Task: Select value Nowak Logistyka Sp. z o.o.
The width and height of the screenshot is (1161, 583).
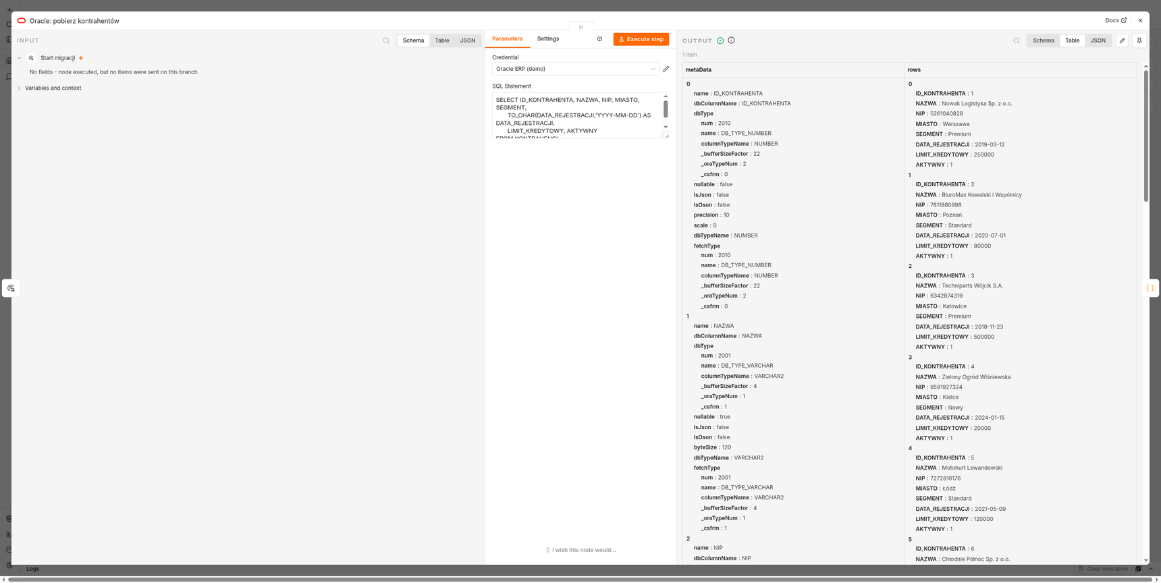Action: click(977, 103)
